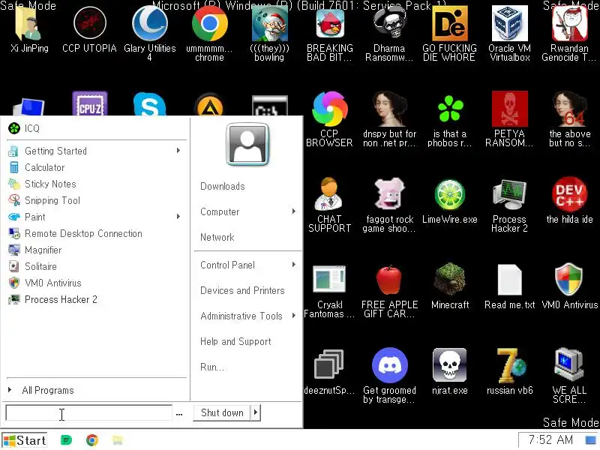Click the ellipsis beside the search box

[179, 414]
